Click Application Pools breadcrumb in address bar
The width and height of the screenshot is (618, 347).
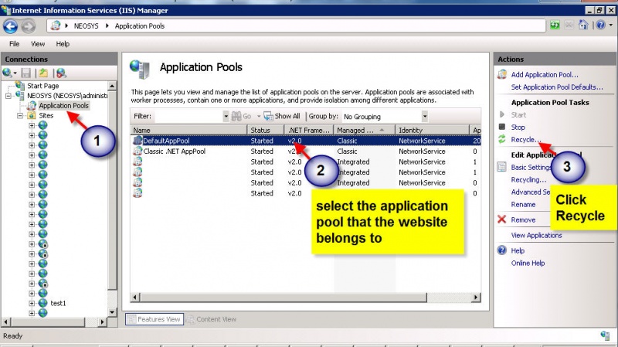coord(140,26)
